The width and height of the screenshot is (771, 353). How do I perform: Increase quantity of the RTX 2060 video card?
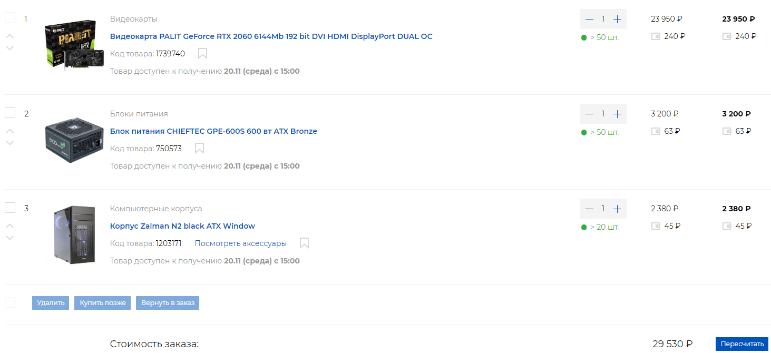pos(618,19)
